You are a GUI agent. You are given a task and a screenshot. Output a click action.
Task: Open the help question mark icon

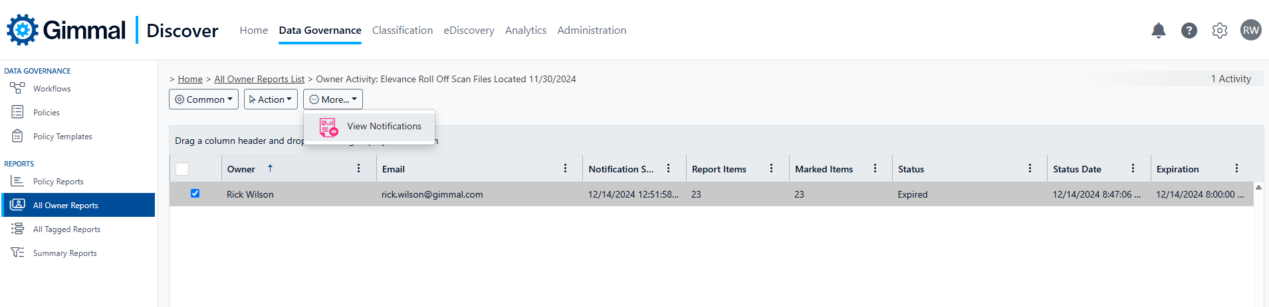tap(1189, 31)
